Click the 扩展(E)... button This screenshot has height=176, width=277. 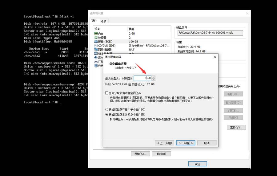click(233, 111)
